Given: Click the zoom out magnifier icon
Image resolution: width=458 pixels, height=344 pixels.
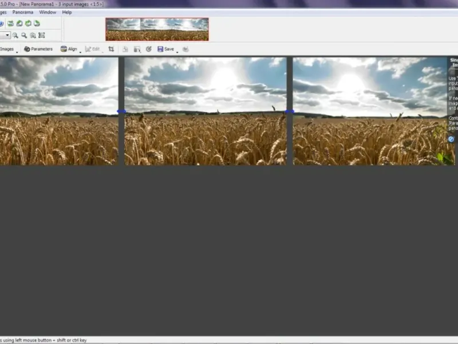Looking at the screenshot, I should point(24,36).
